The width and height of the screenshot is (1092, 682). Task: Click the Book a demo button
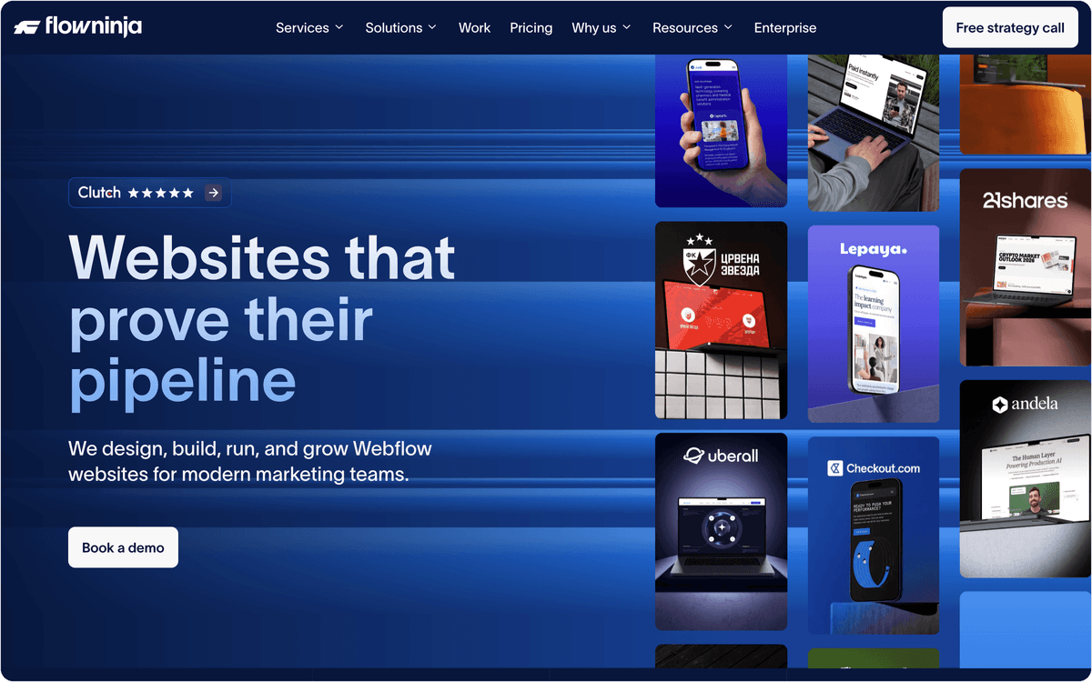123,547
